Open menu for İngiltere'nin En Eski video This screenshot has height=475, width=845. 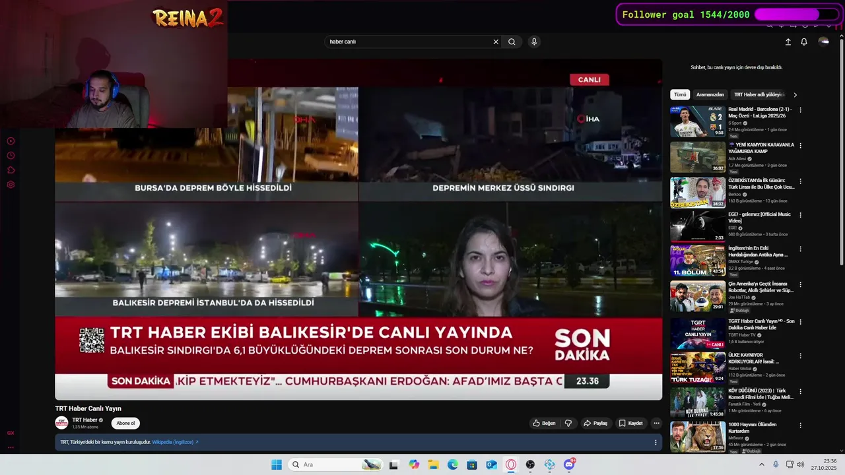coord(801,249)
